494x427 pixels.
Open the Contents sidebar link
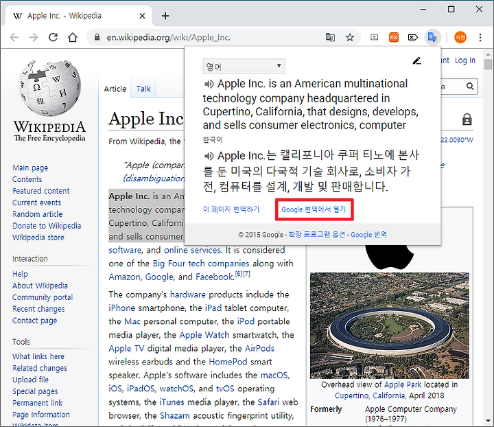27,179
